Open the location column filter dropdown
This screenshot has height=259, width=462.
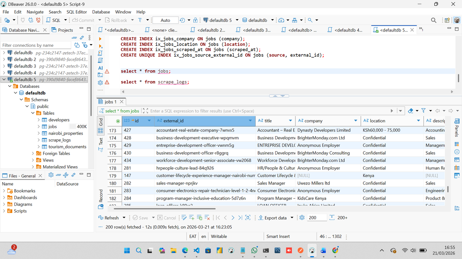tap(418, 121)
